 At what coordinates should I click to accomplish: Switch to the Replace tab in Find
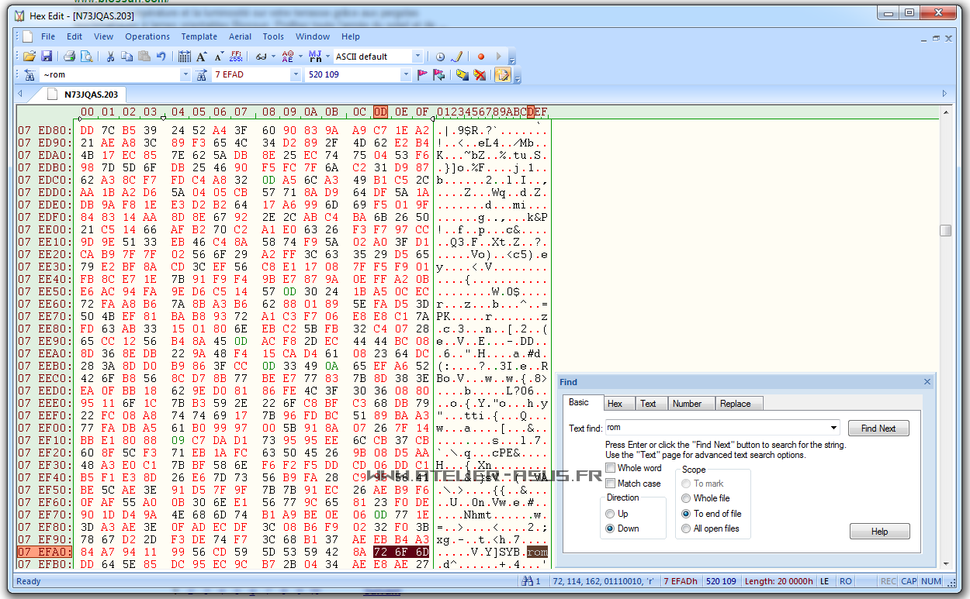(x=735, y=404)
